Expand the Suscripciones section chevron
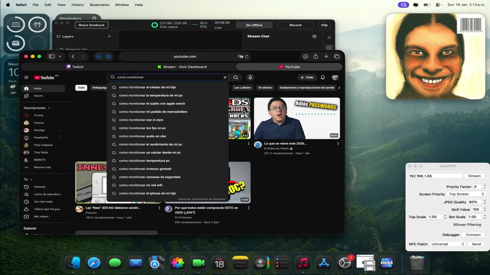 49,108
